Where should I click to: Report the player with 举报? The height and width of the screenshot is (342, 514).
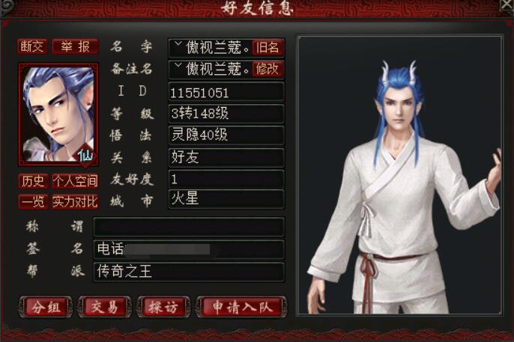76,47
